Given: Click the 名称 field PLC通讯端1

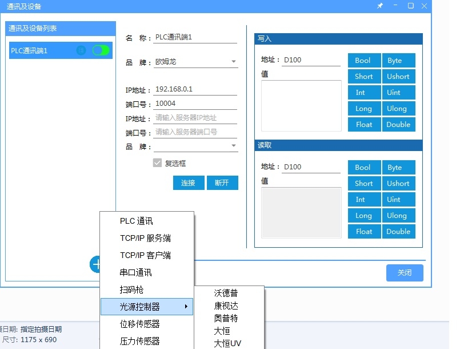Looking at the screenshot, I should 195,37.
